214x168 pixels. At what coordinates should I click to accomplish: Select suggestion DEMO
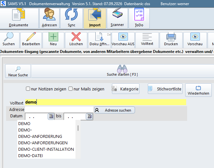coord(46,123)
